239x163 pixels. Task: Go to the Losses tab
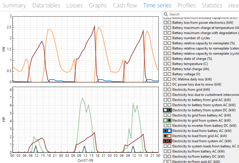click(74, 5)
